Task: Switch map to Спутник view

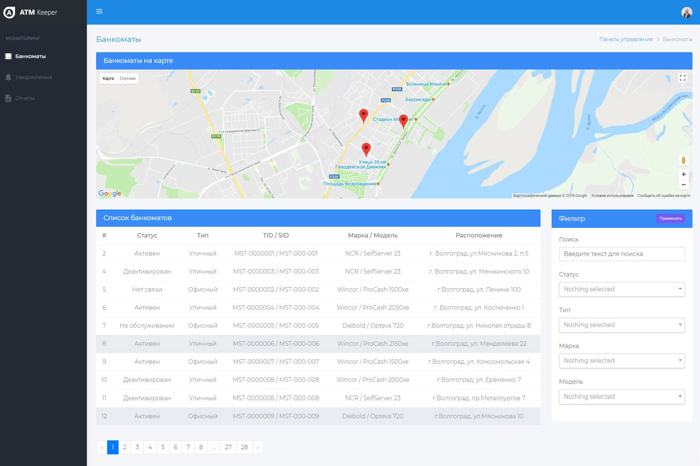Action: point(127,78)
